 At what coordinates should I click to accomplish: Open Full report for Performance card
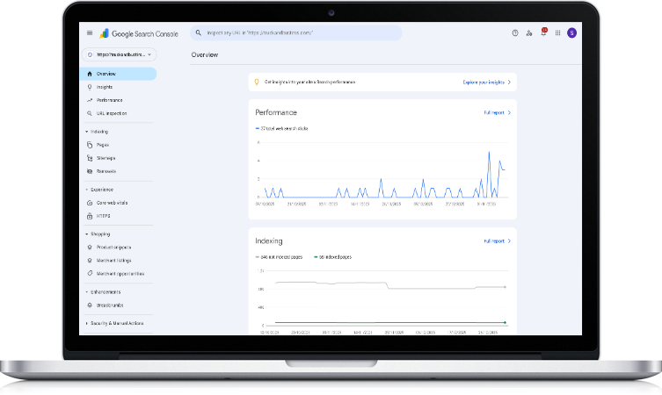click(497, 113)
